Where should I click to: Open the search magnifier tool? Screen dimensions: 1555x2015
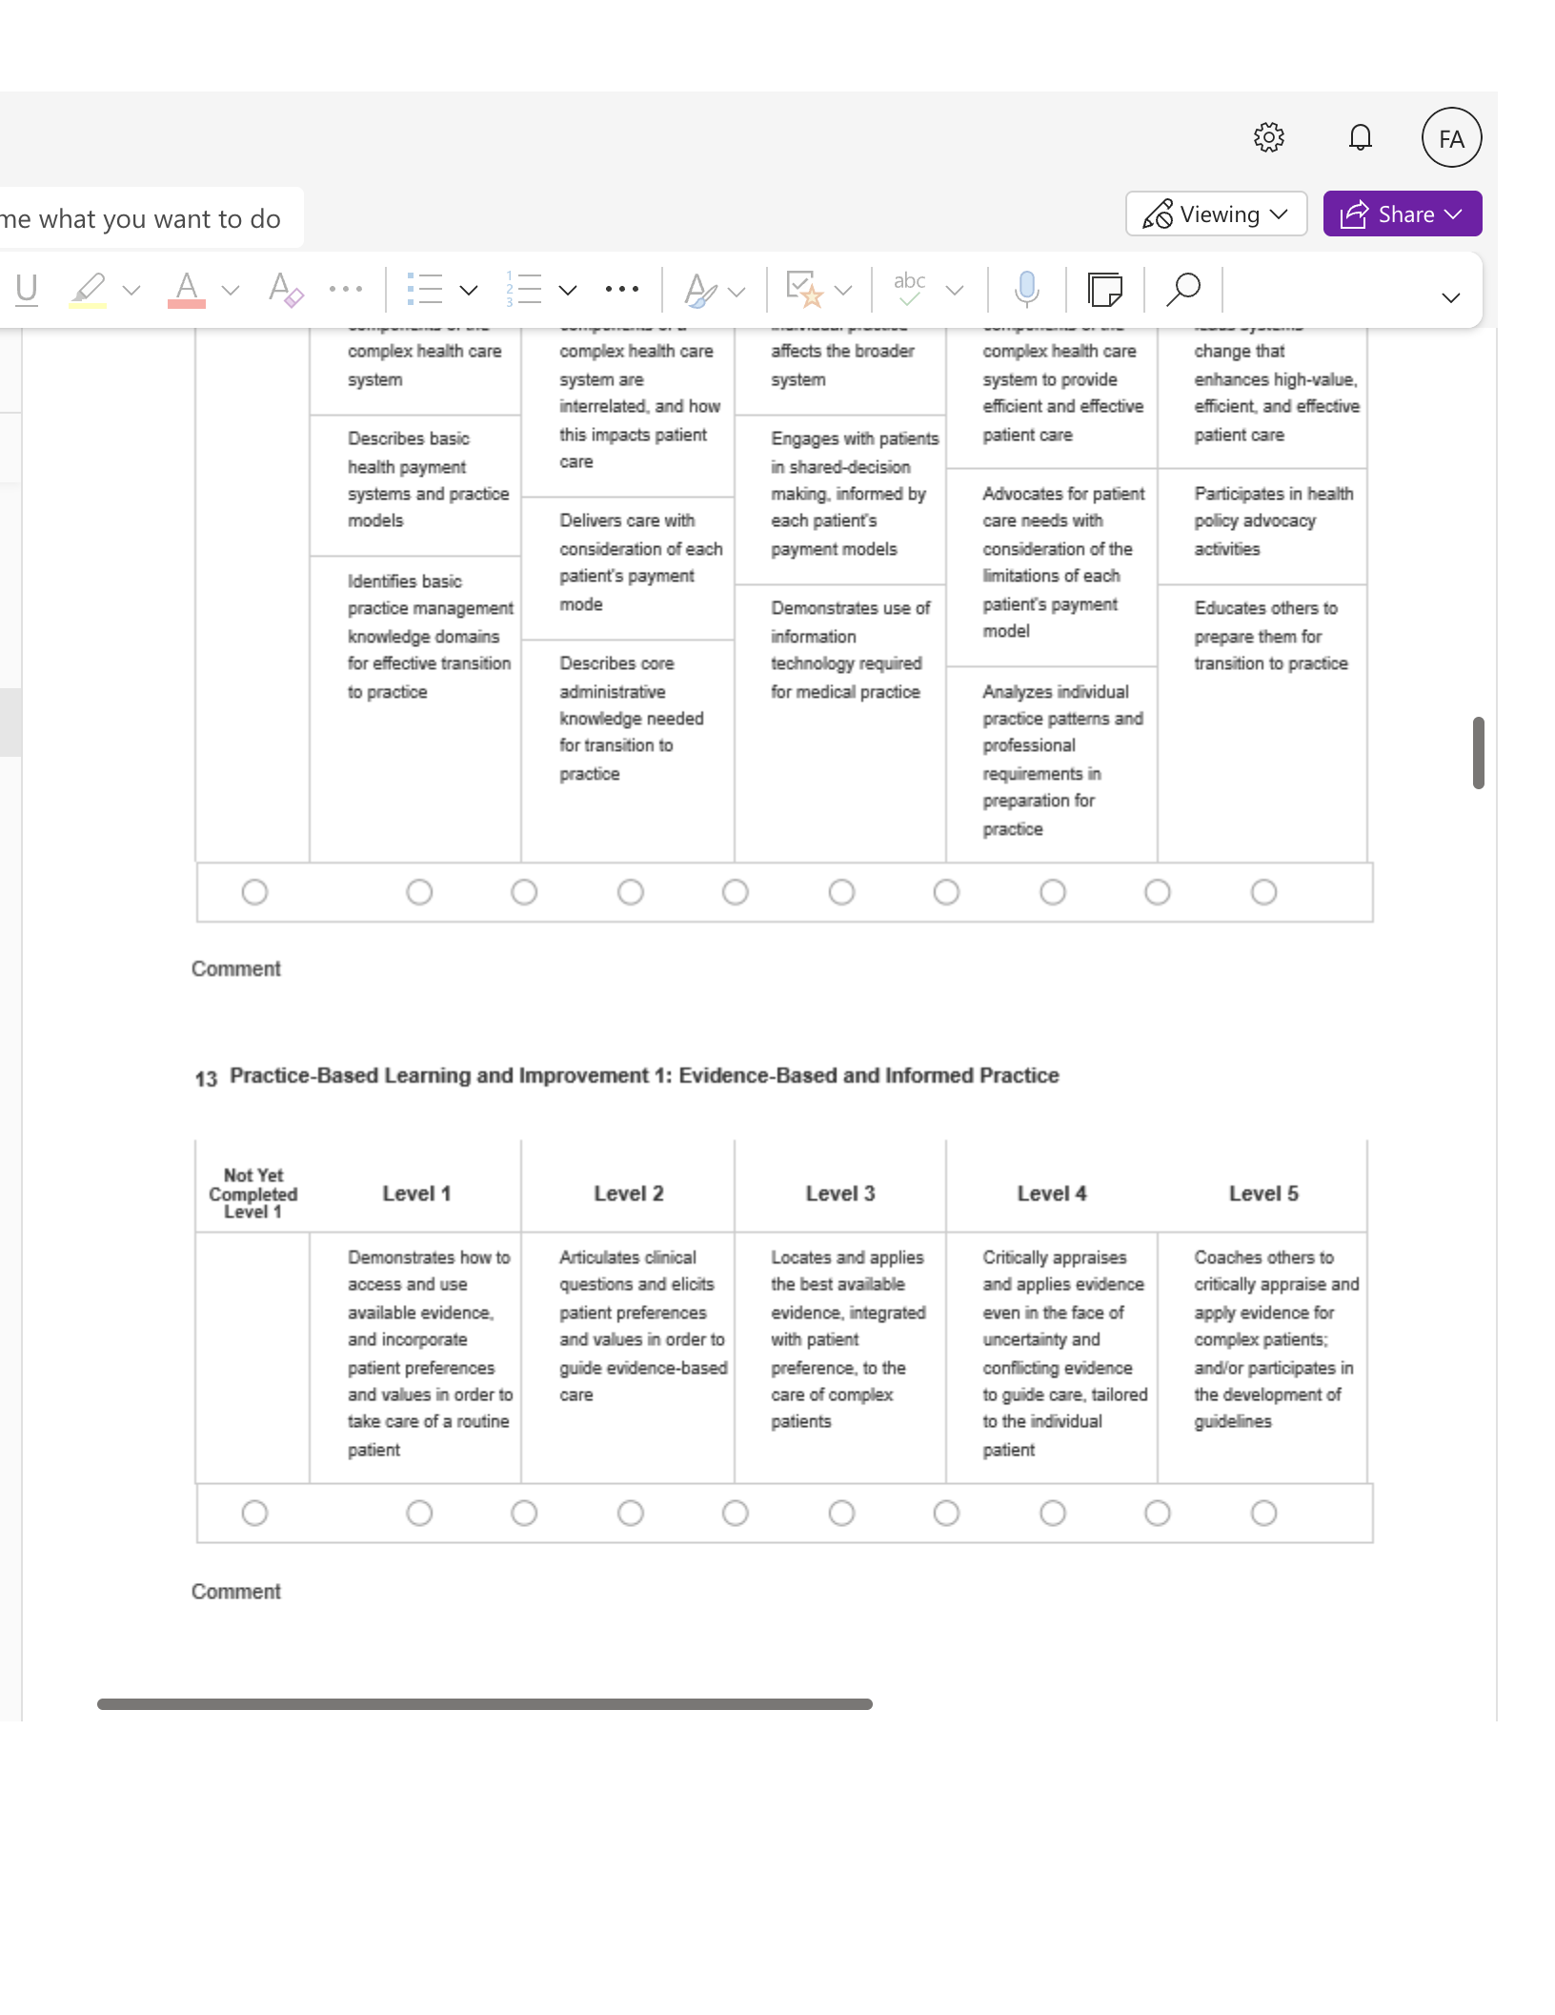(1183, 289)
